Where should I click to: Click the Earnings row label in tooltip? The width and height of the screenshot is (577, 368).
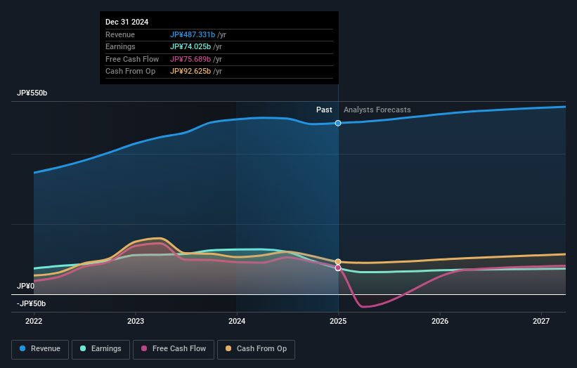(x=120, y=46)
